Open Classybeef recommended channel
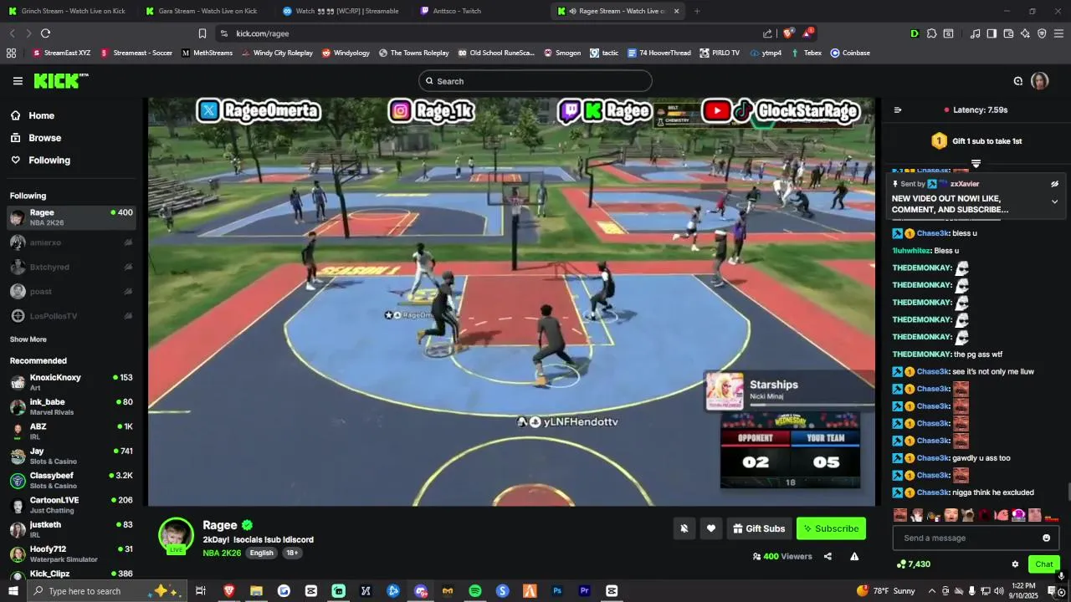This screenshot has width=1071, height=602. pos(70,481)
